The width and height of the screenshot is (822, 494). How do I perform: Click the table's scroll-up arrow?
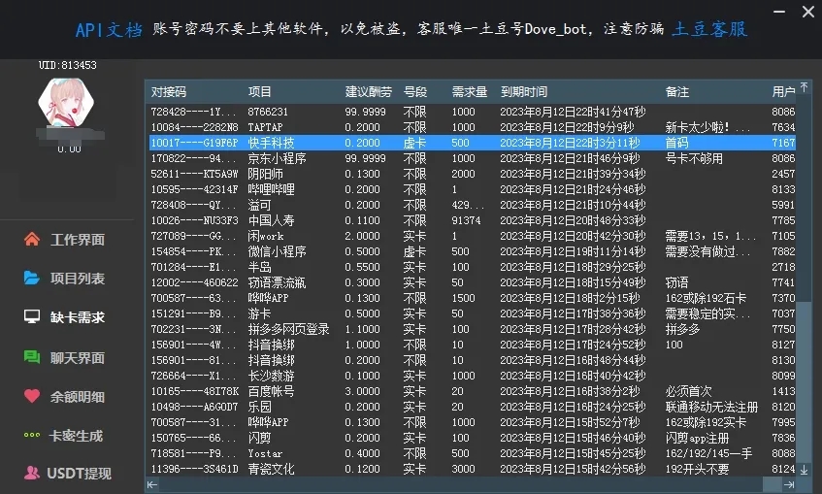pyautogui.click(x=803, y=88)
